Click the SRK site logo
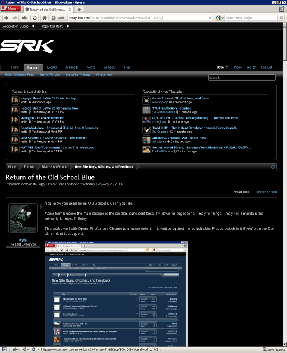The height and width of the screenshot is (353, 287). (27, 47)
